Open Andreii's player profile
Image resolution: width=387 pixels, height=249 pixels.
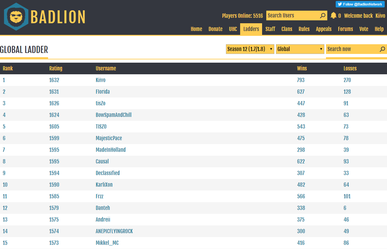tap(103, 219)
